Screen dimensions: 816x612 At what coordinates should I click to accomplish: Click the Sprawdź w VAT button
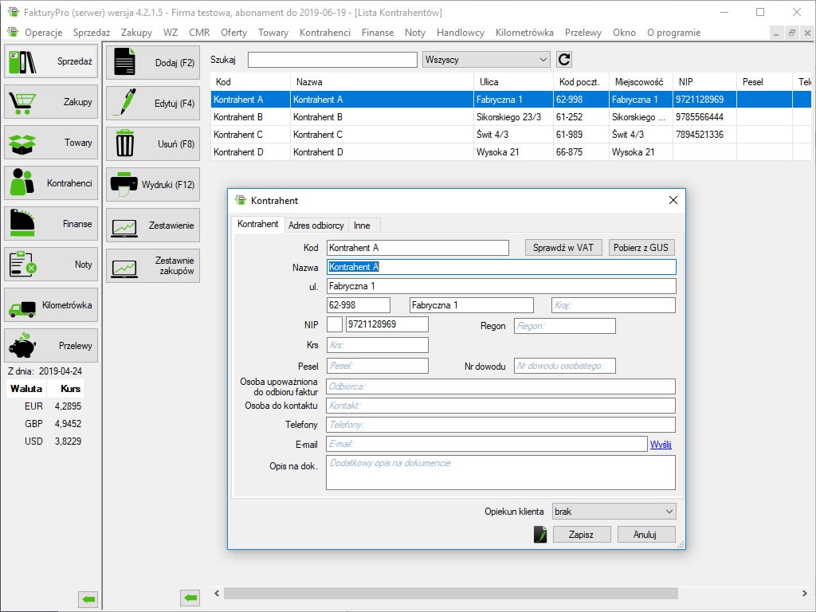coord(563,248)
